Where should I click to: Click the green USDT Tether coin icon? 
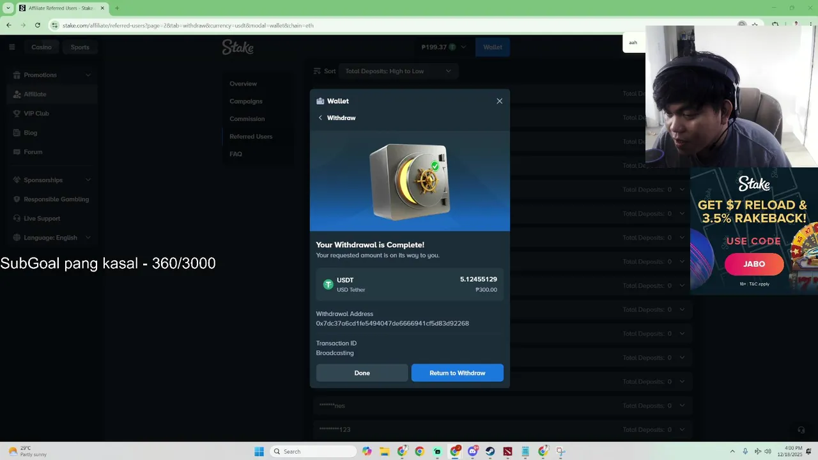[328, 284]
